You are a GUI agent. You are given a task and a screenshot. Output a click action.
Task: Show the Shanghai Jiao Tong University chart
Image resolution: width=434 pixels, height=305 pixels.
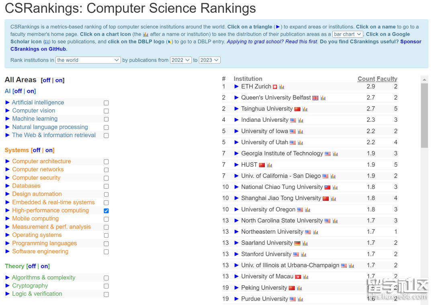click(333, 199)
